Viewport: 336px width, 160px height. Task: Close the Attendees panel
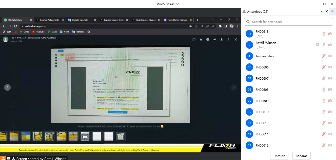pyautogui.click(x=327, y=11)
